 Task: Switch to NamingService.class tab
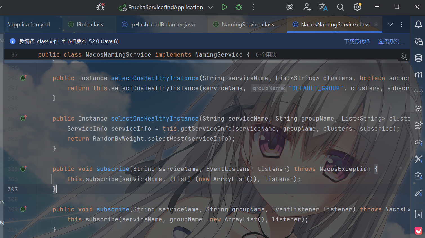[244, 24]
